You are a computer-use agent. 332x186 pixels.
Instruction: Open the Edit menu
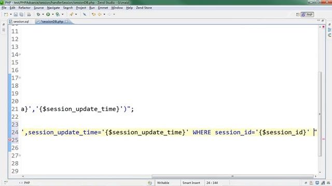pos(12,8)
